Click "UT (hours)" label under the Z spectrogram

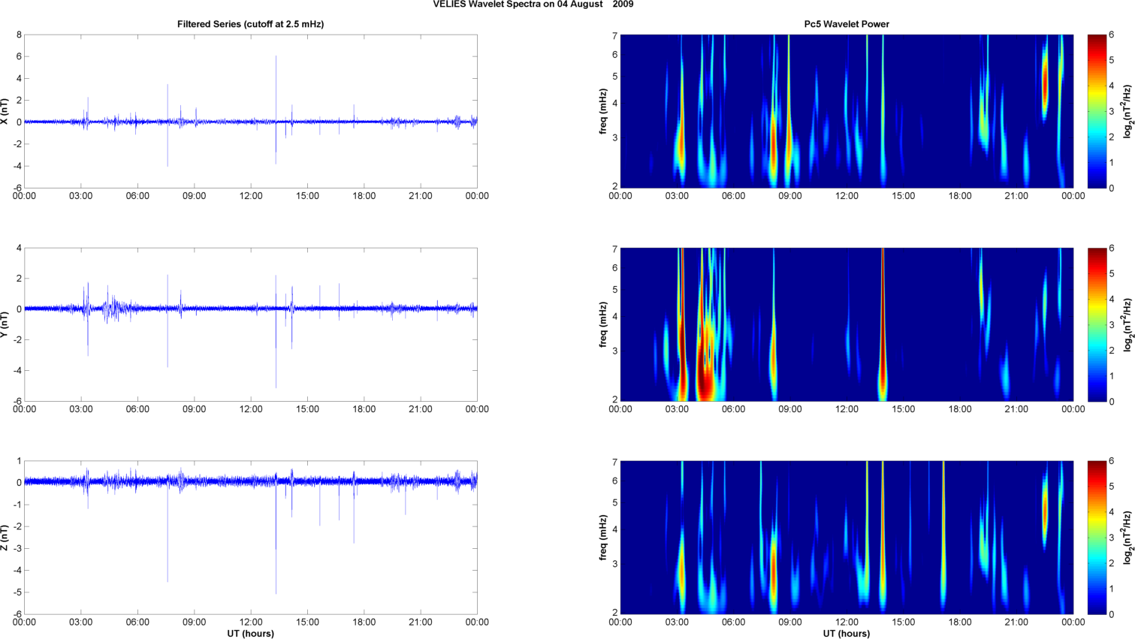[847, 634]
